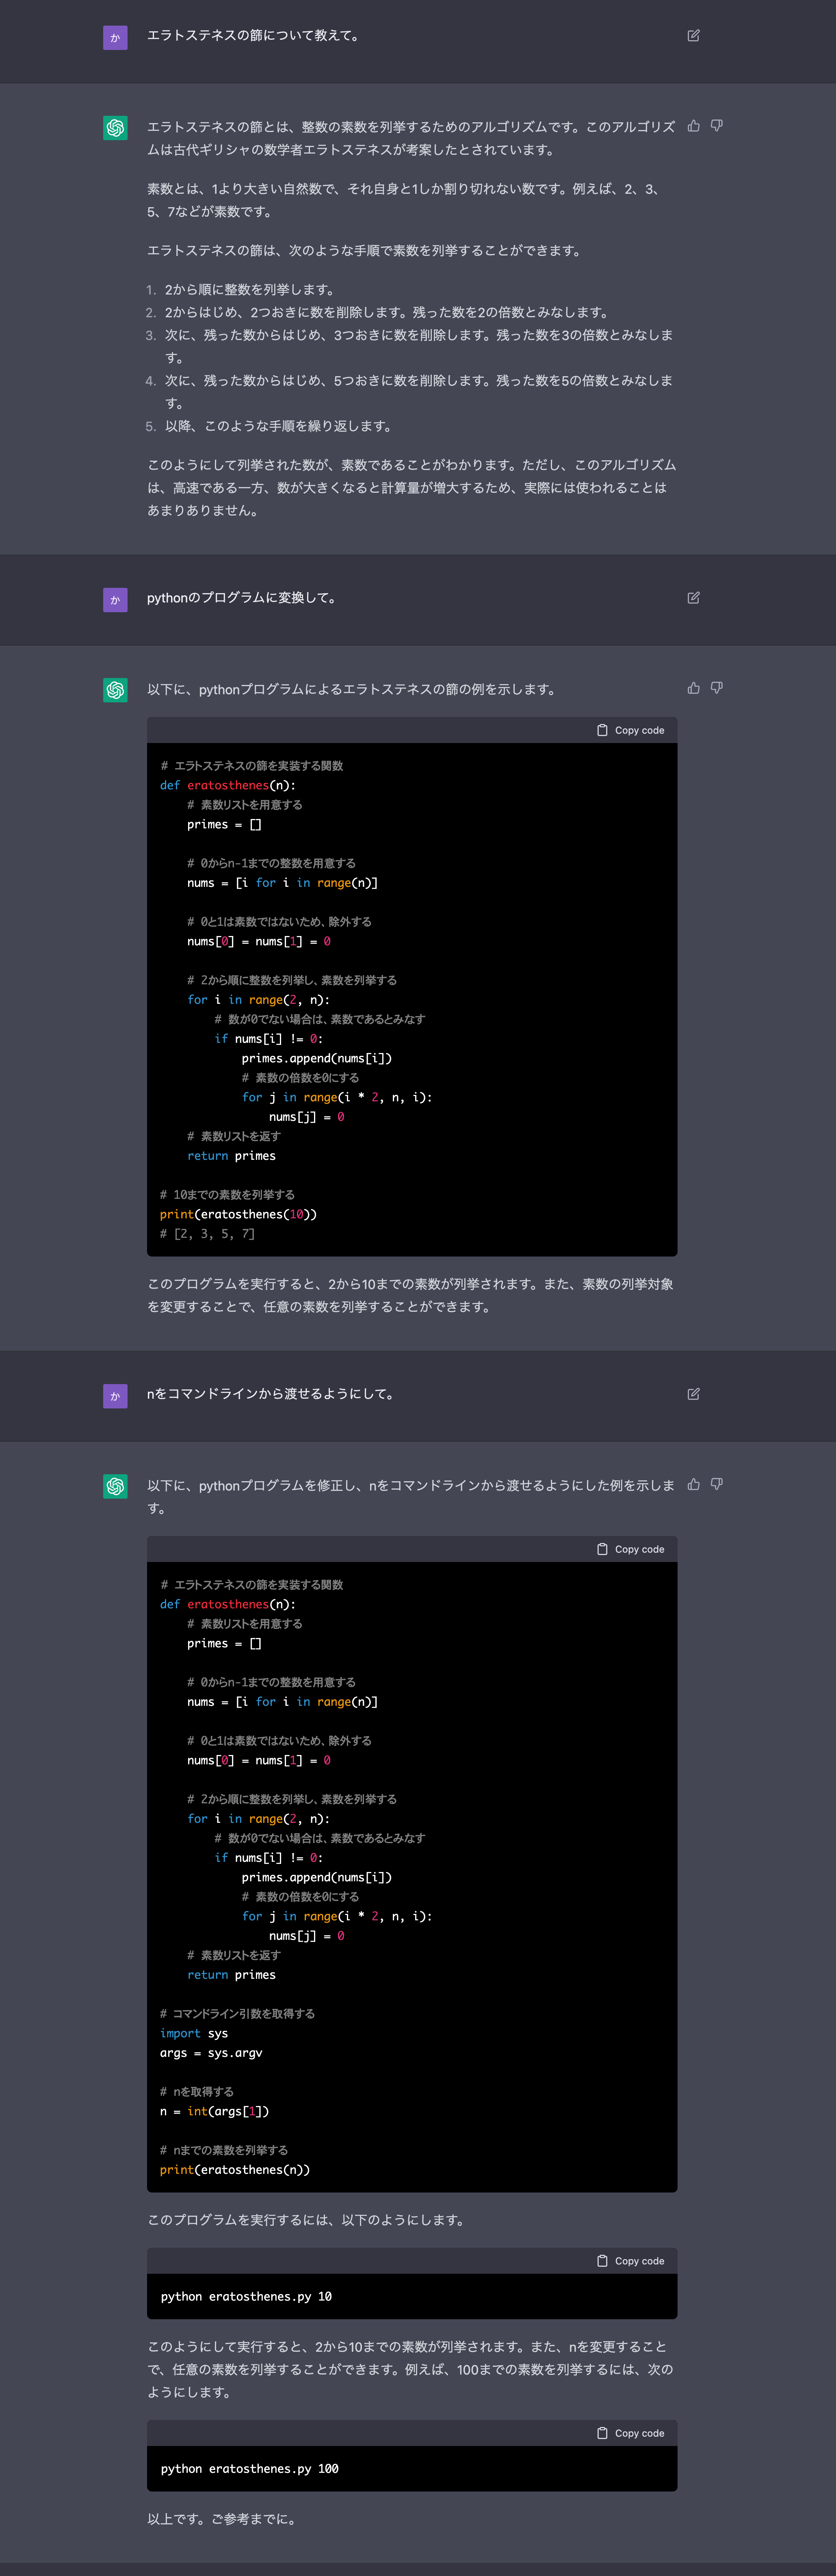836x2576 pixels.
Task: Copy the 'python eratosthenes.py 10' command
Action: [x=630, y=2261]
